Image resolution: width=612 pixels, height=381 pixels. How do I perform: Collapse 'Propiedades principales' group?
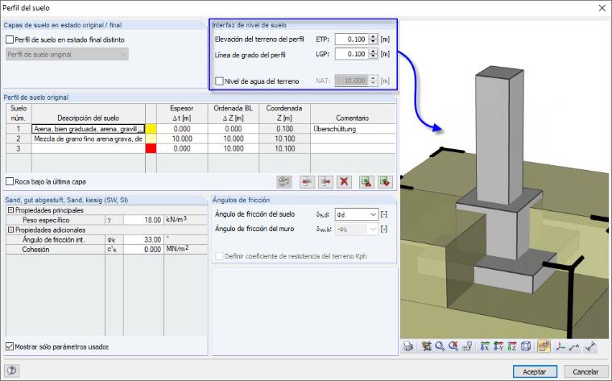coord(11,210)
